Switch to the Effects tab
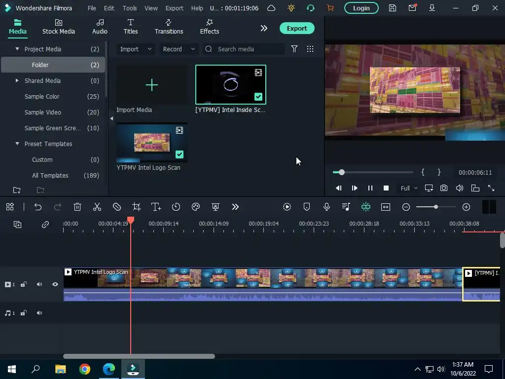Screen dimensions: 505x379 pos(210,27)
